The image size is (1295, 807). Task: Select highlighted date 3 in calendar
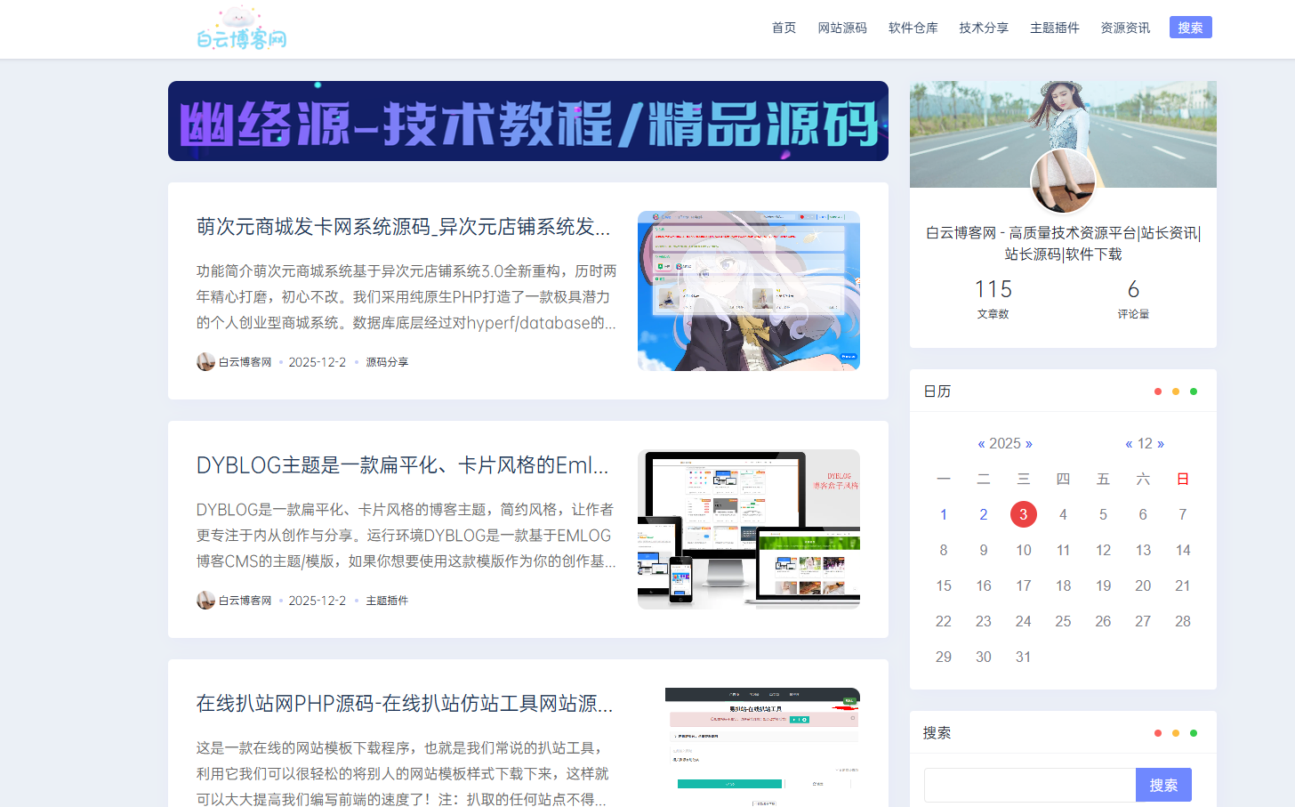[1023, 514]
